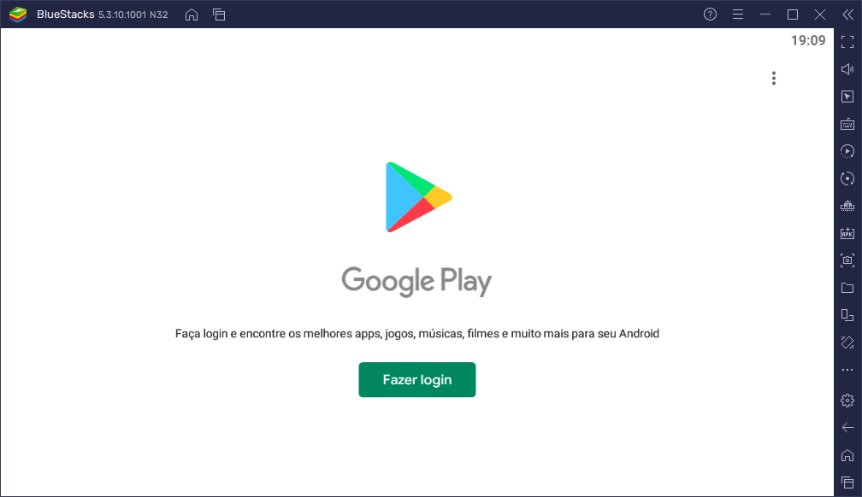Open the multi-instance windows icon in the title bar

219,15
